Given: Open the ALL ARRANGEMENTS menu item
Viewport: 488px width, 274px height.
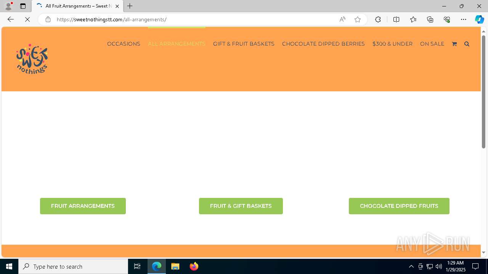Looking at the screenshot, I should pos(177,44).
